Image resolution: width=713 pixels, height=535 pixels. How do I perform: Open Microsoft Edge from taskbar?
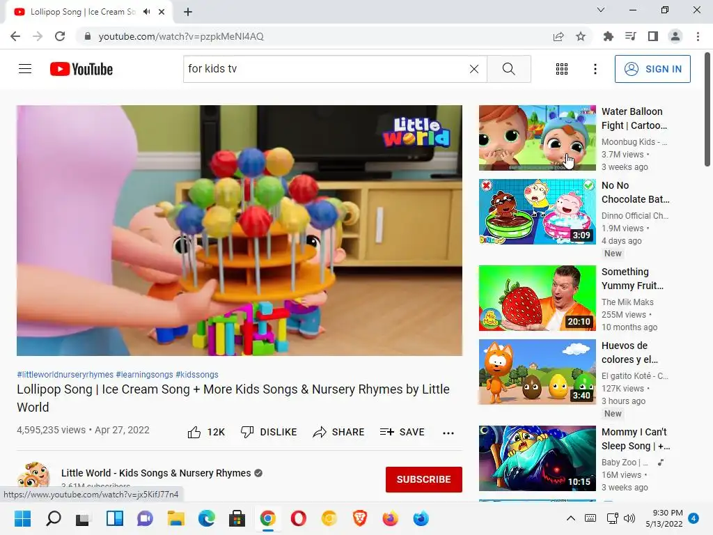click(x=206, y=518)
